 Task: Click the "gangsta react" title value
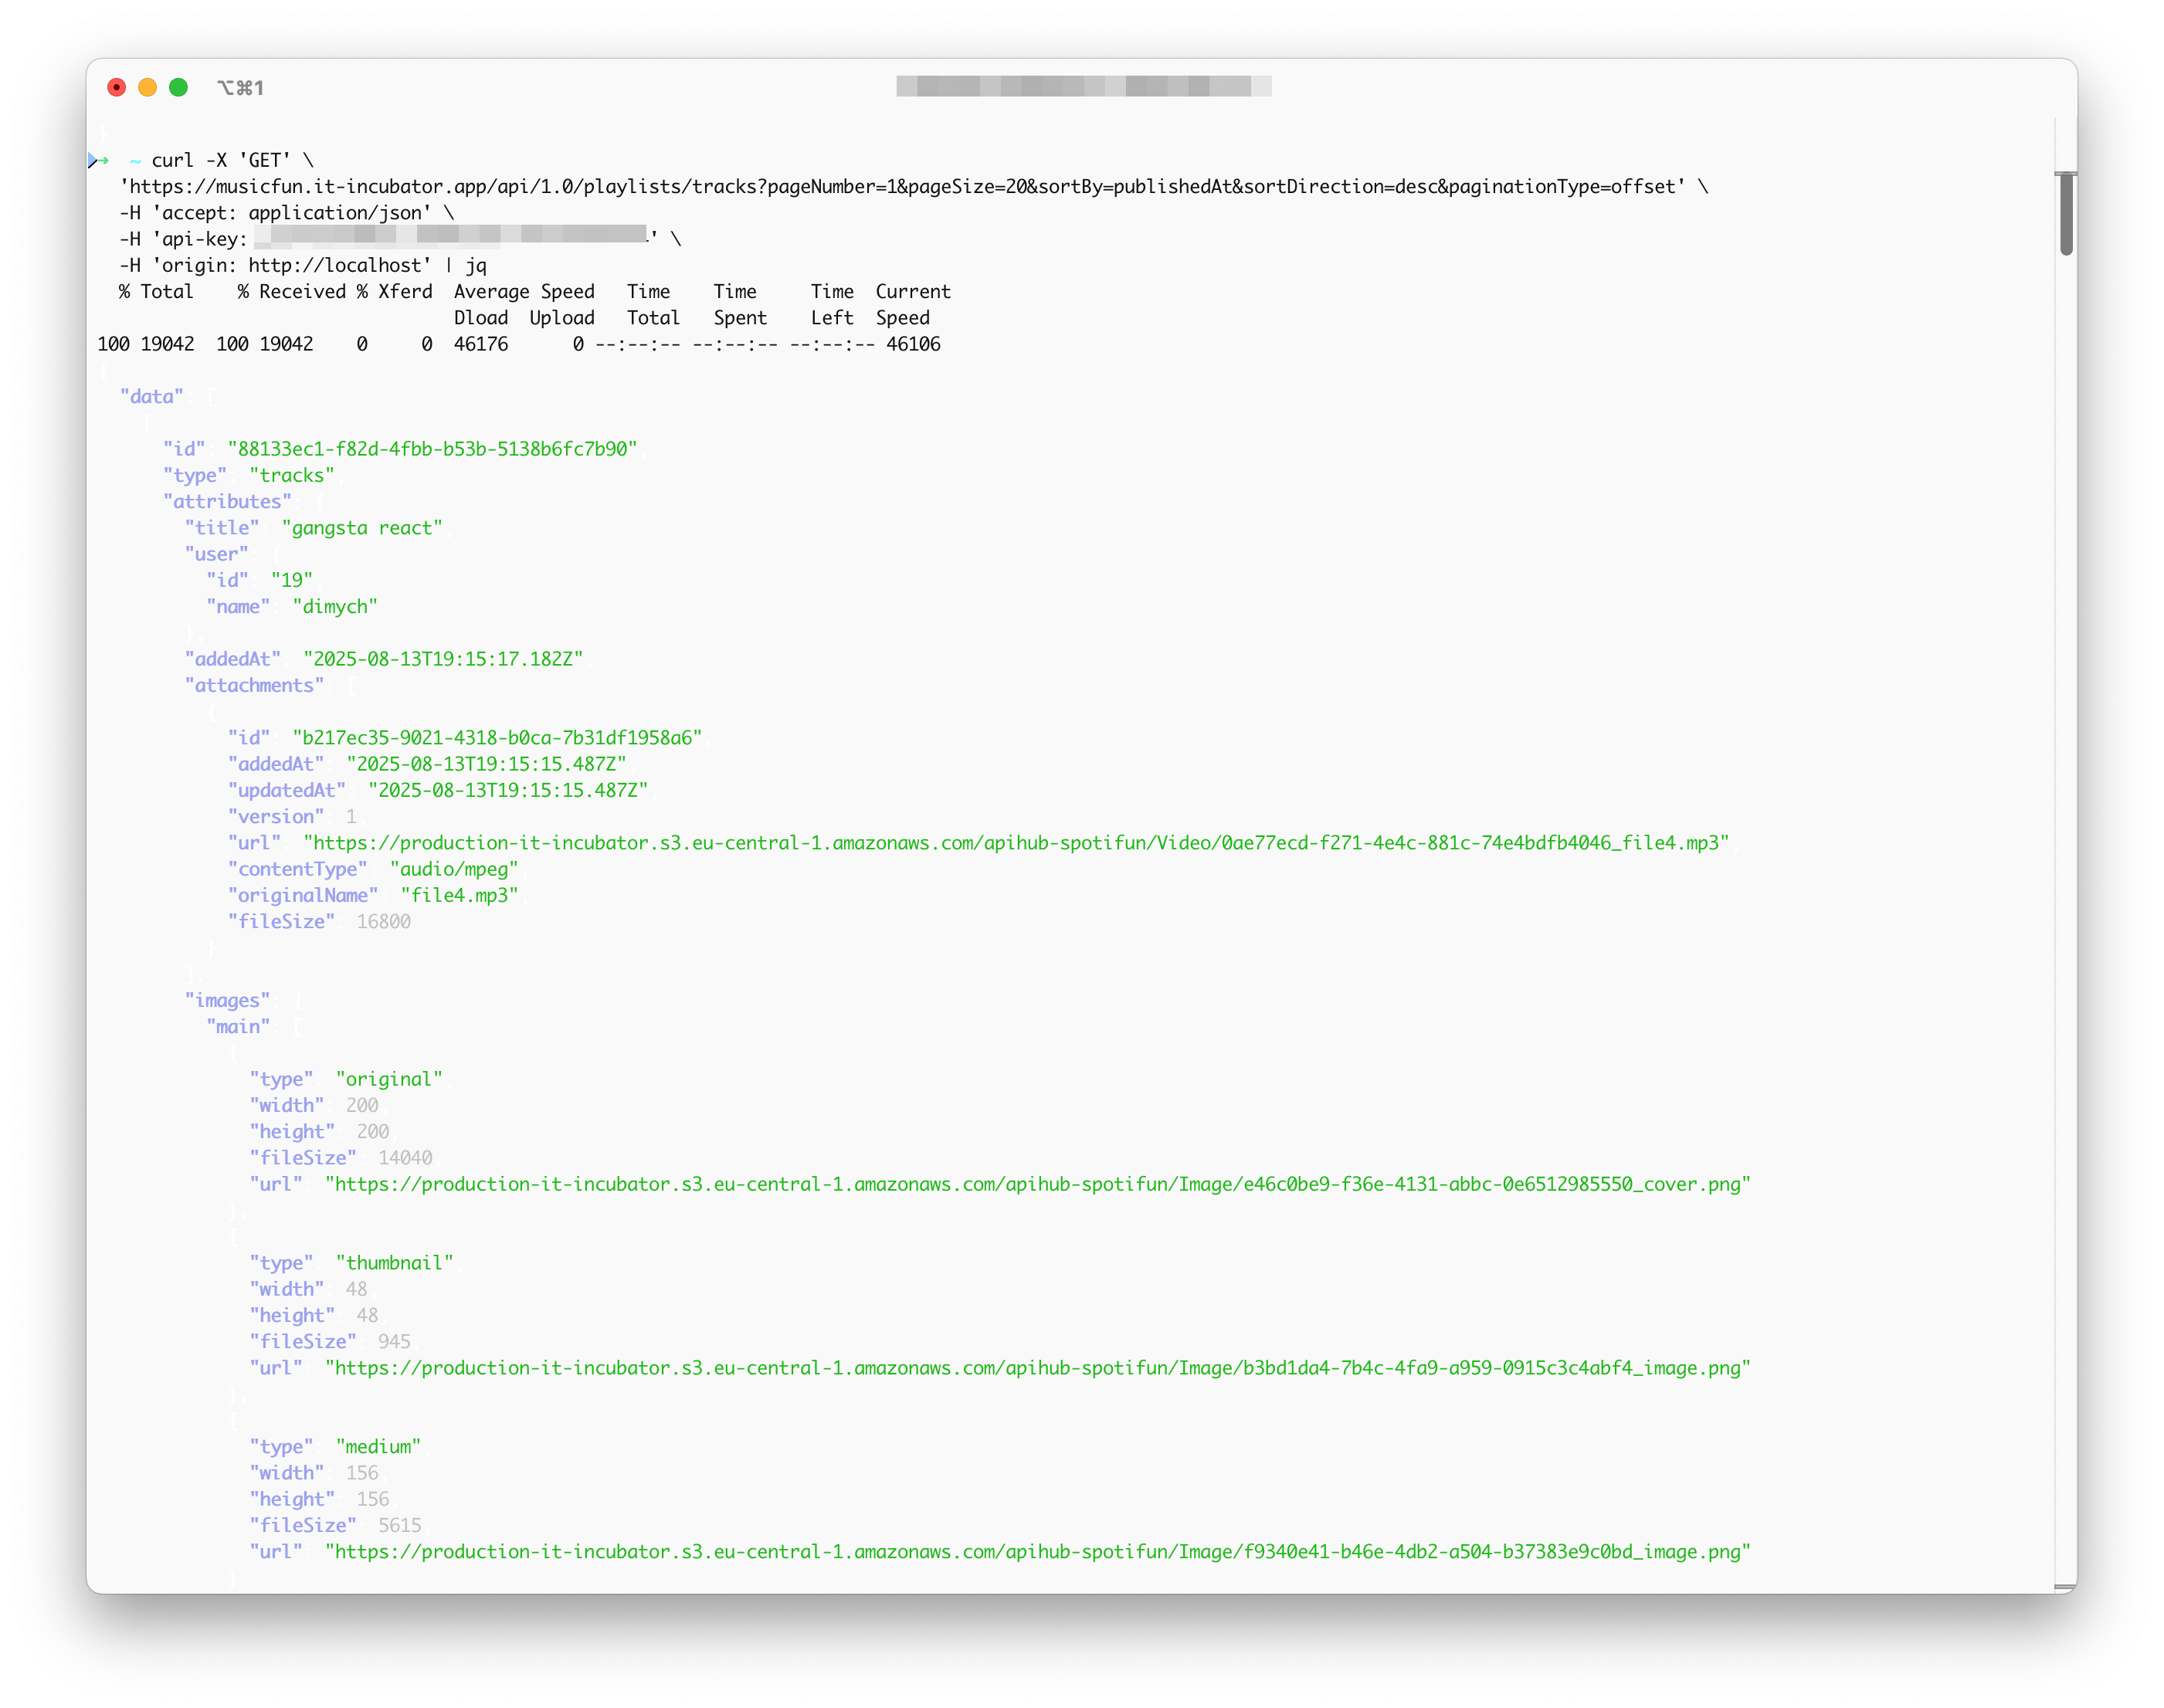361,528
